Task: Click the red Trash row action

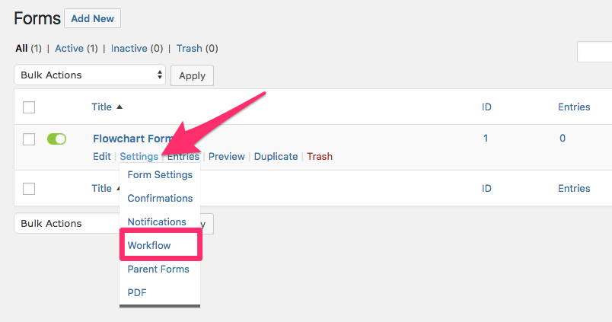Action: click(x=320, y=157)
